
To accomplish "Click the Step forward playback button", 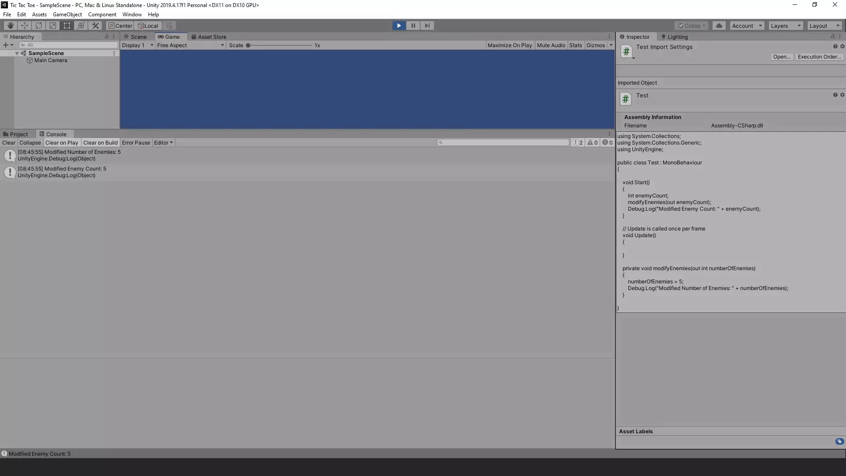I will 427,25.
